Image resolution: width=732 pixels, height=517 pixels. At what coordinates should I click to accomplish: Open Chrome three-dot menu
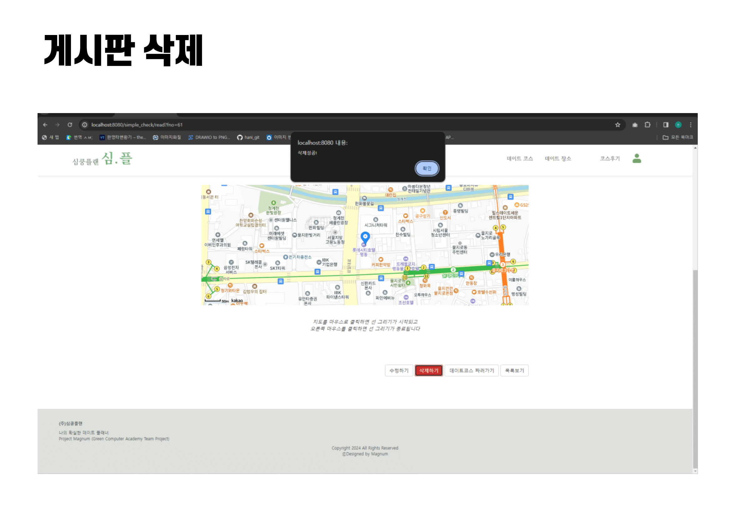coord(691,125)
